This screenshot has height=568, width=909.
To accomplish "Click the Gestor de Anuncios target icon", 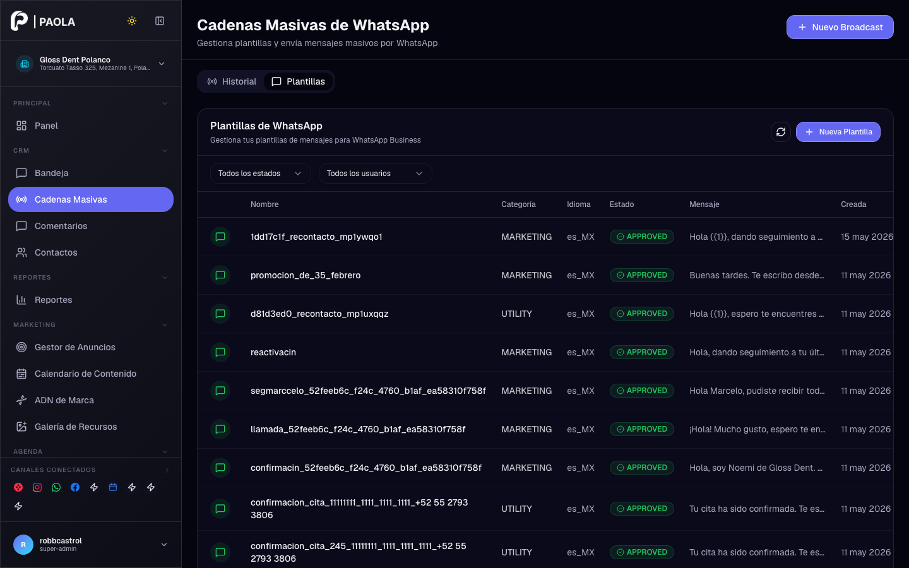I will 21,347.
